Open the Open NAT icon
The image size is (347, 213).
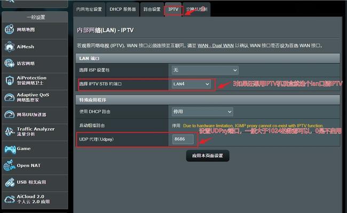click(x=9, y=165)
